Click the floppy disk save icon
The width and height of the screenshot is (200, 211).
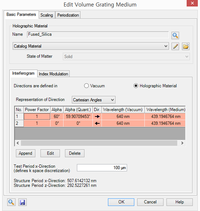point(22,202)
